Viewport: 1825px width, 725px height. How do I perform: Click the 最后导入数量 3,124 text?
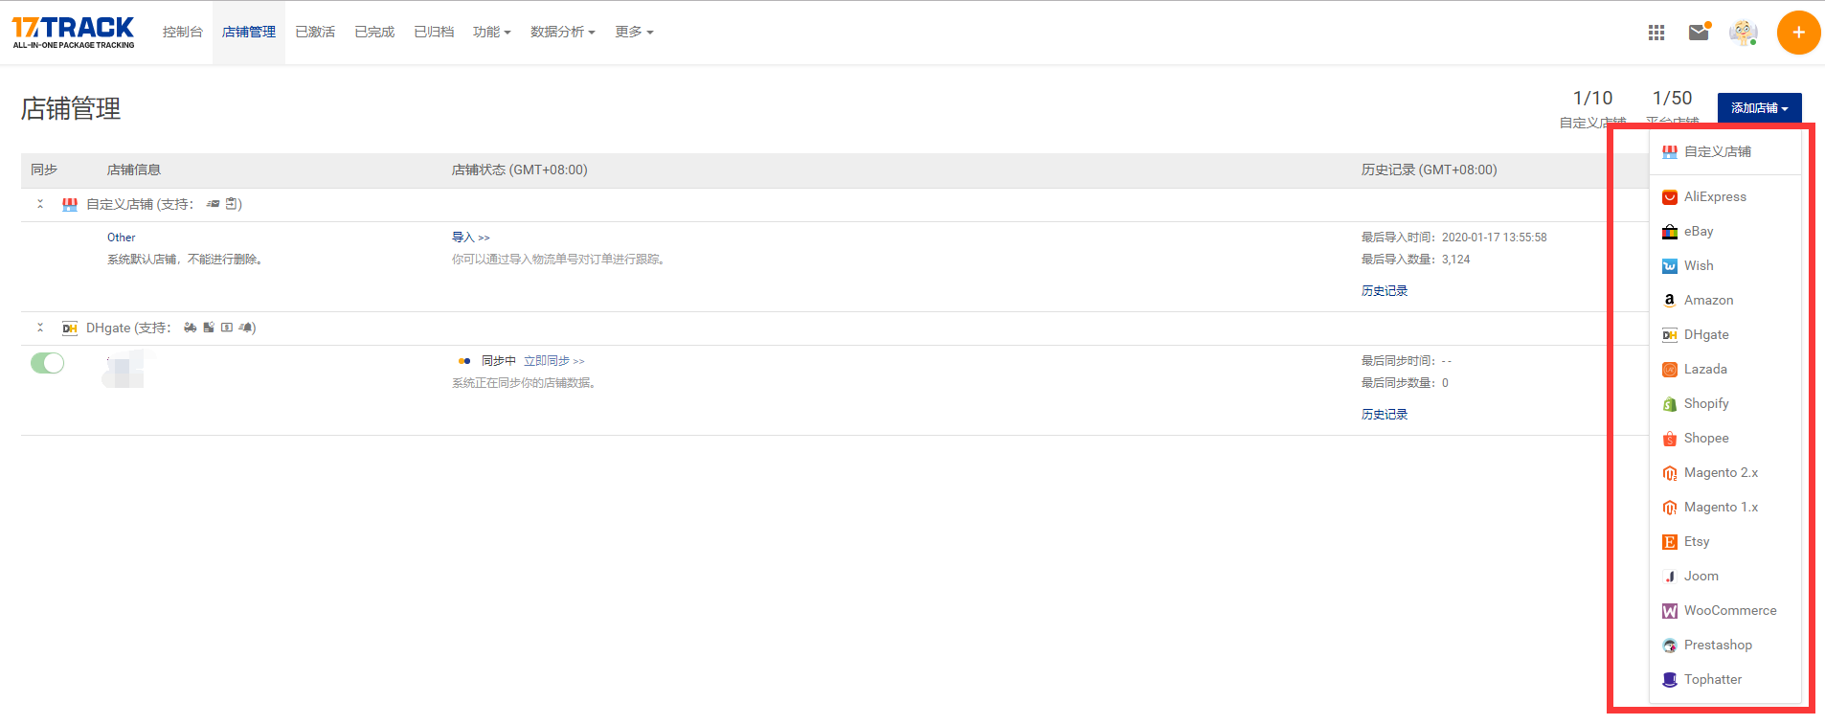click(1416, 260)
